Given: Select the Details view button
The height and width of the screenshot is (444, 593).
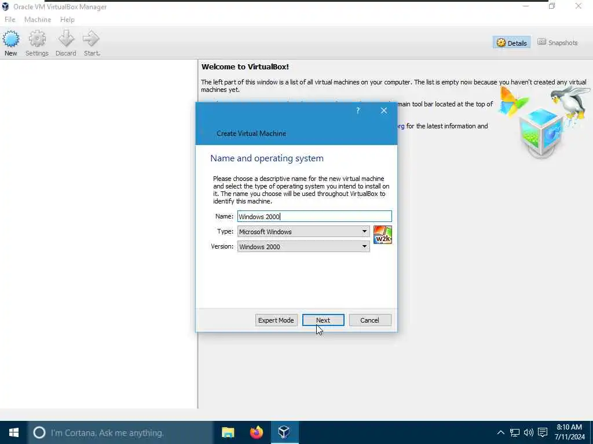Looking at the screenshot, I should tap(512, 43).
